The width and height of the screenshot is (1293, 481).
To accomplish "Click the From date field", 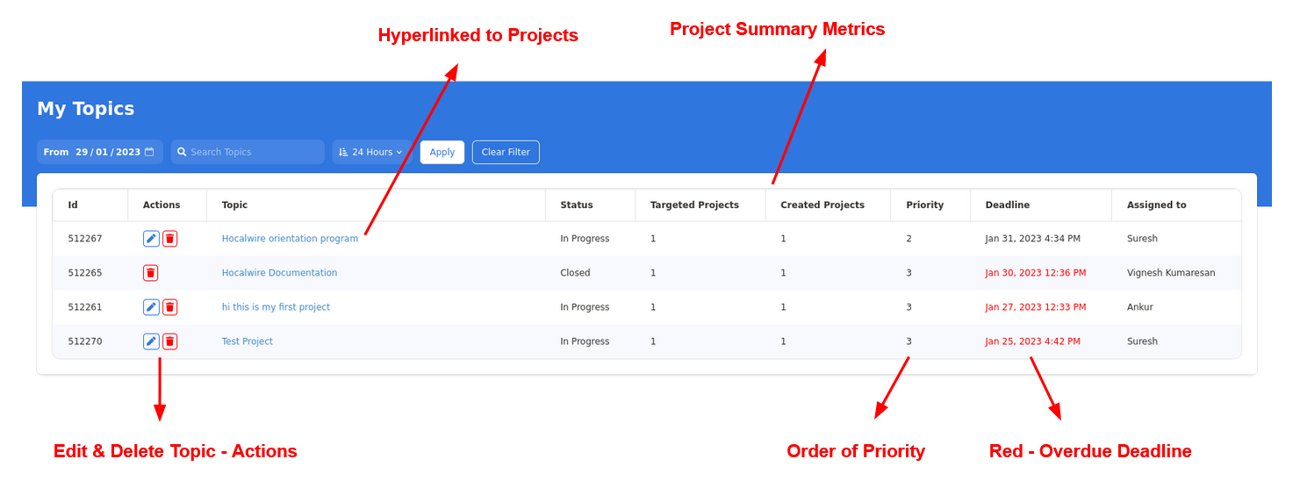I will pyautogui.click(x=107, y=152).
